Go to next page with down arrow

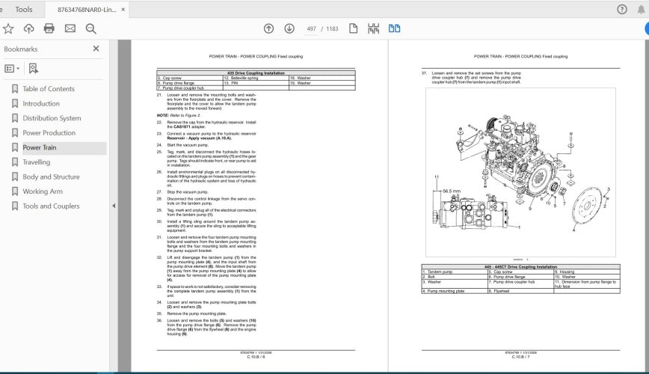(289, 28)
